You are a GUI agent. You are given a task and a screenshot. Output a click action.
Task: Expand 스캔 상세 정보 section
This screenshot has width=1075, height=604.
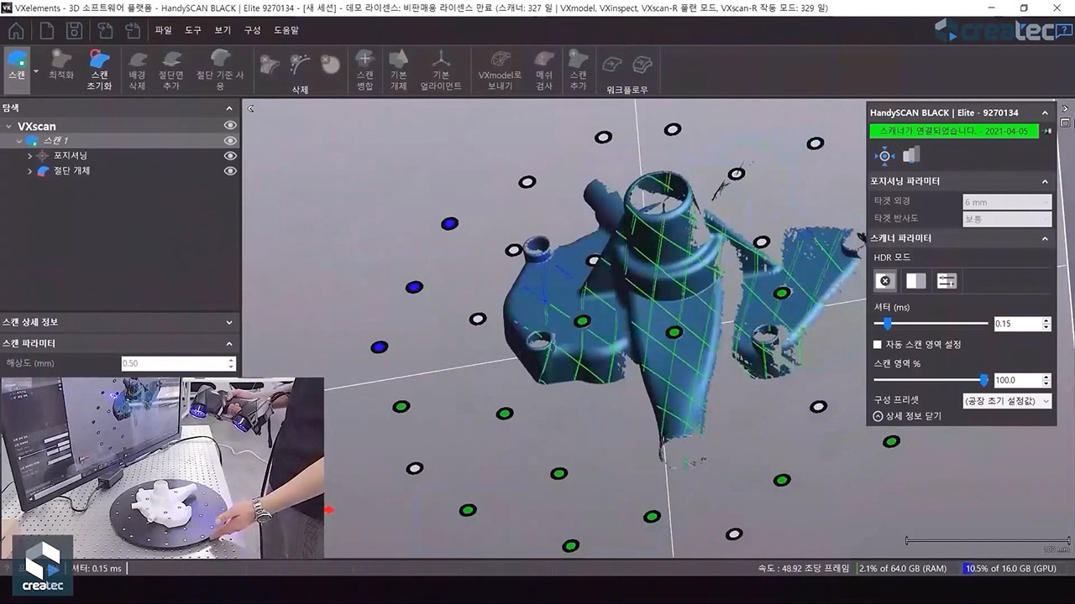(229, 322)
